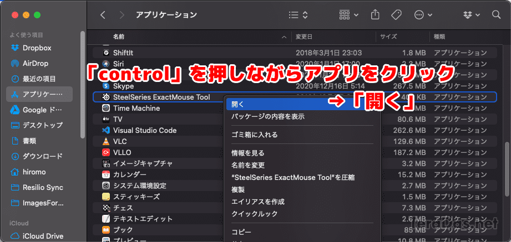The width and height of the screenshot is (511, 242).
Task: Click the search magnifier icon
Action: 496,14
